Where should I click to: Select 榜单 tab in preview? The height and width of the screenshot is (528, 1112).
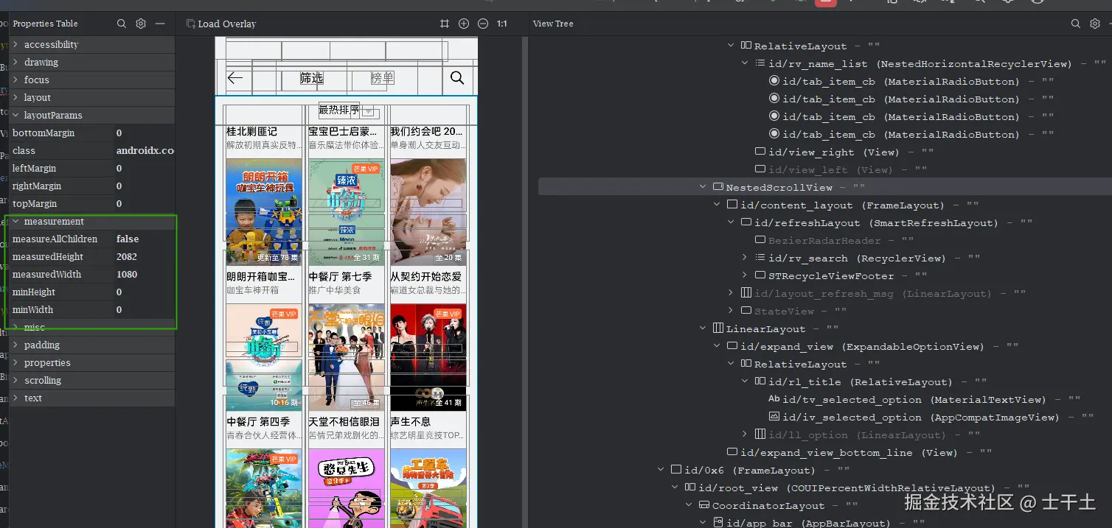382,78
